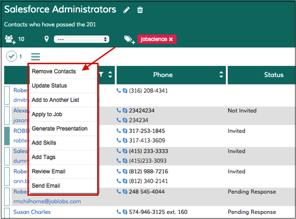The height and width of the screenshot is (219, 296).
Task: Skype icon beside 234234
Action: (125, 120)
